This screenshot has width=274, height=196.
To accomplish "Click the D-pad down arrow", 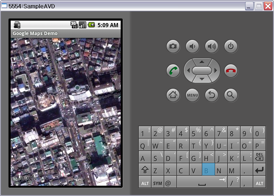I will point(202,79).
